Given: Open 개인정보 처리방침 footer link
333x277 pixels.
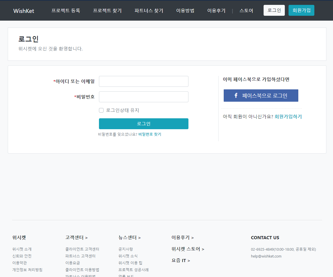Looking at the screenshot, I should 28,270.
